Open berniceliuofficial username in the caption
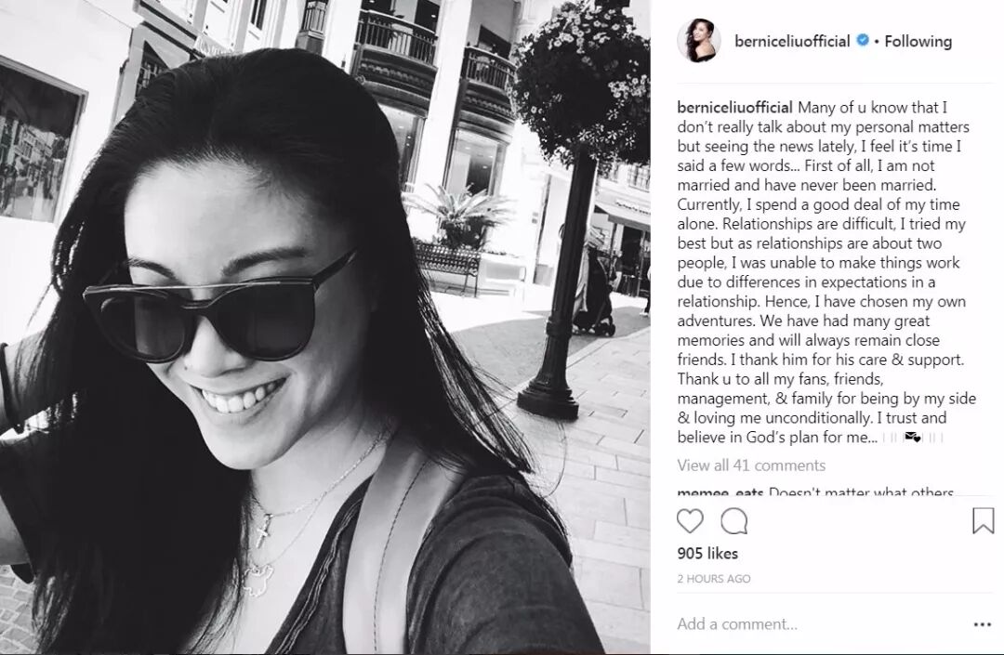 pyautogui.click(x=734, y=108)
